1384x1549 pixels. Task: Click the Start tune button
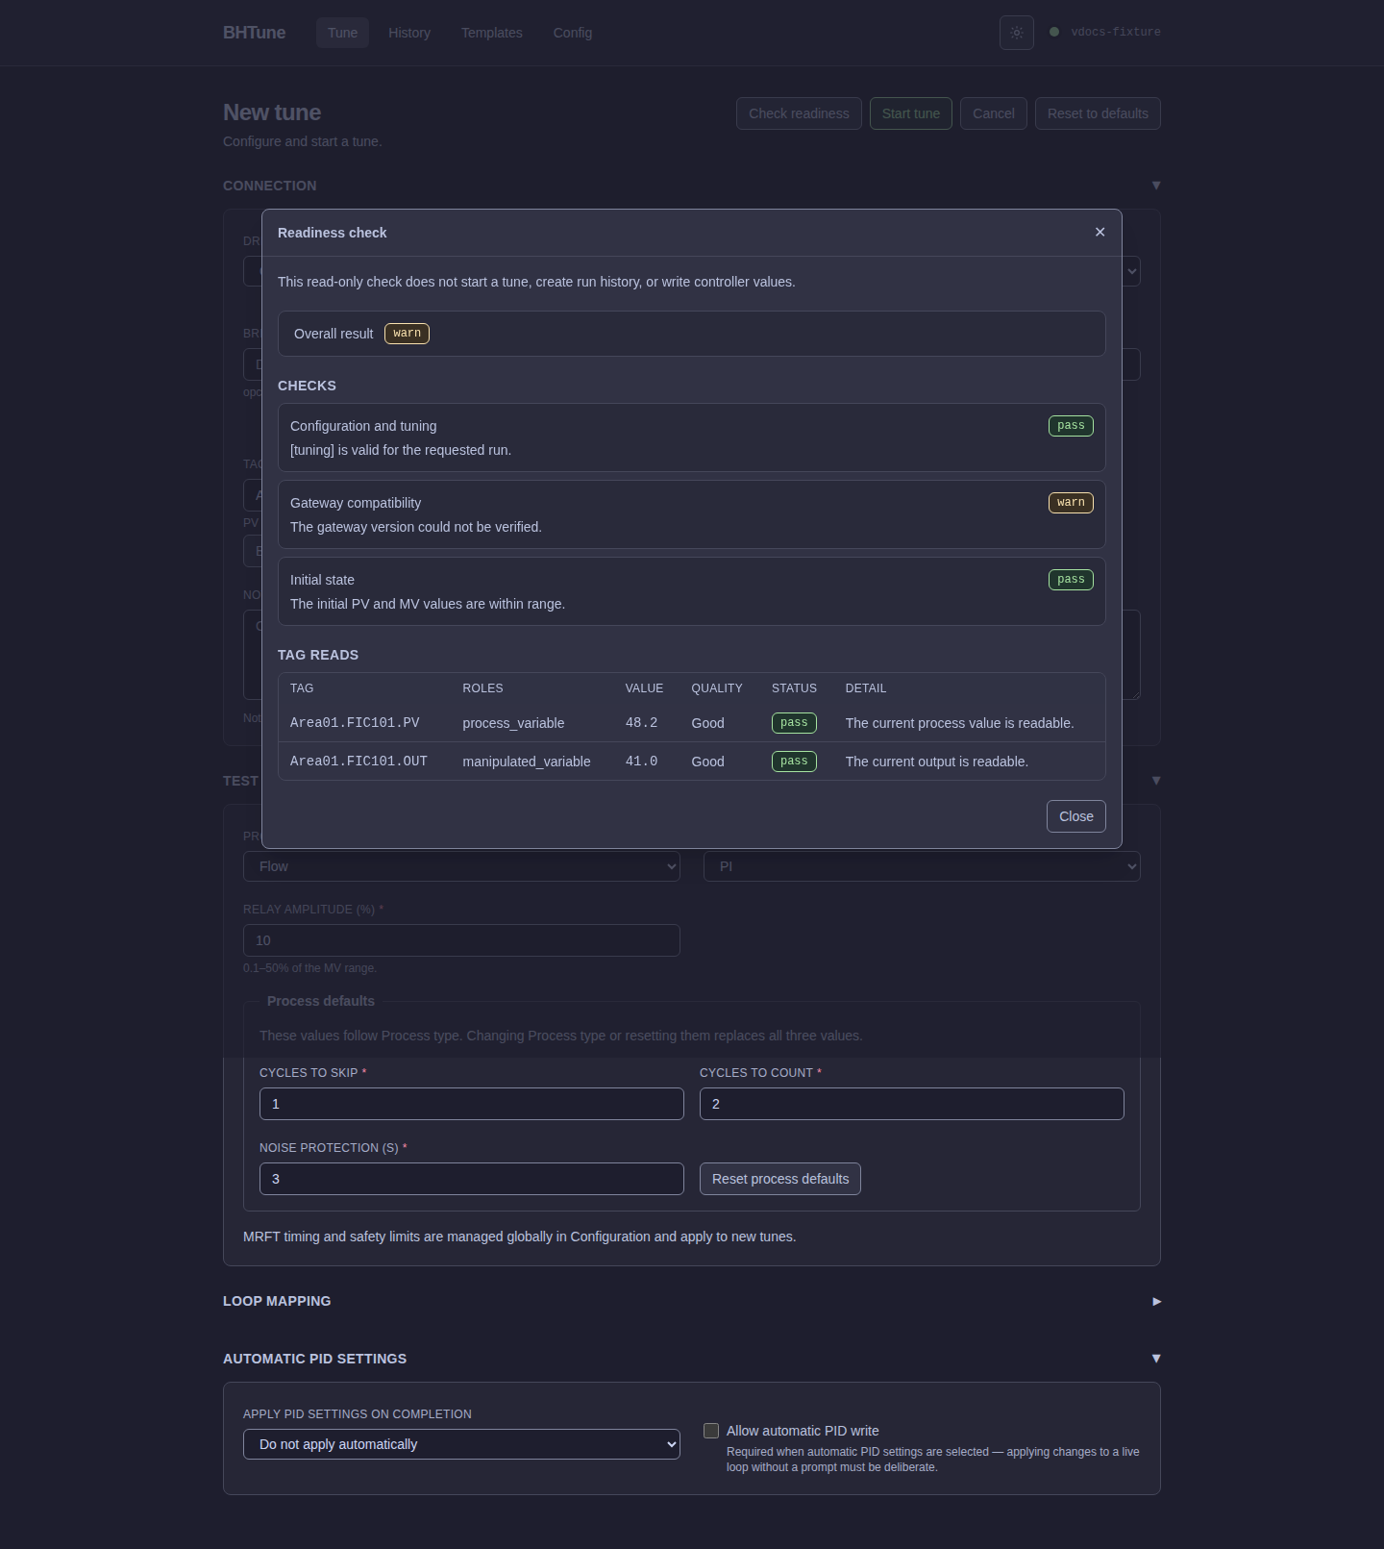pos(911,113)
